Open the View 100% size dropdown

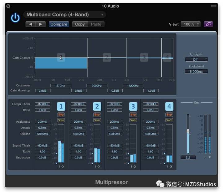tap(190, 24)
